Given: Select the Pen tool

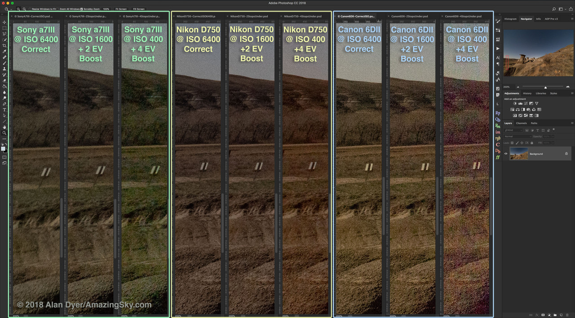Looking at the screenshot, I should [x=4, y=104].
